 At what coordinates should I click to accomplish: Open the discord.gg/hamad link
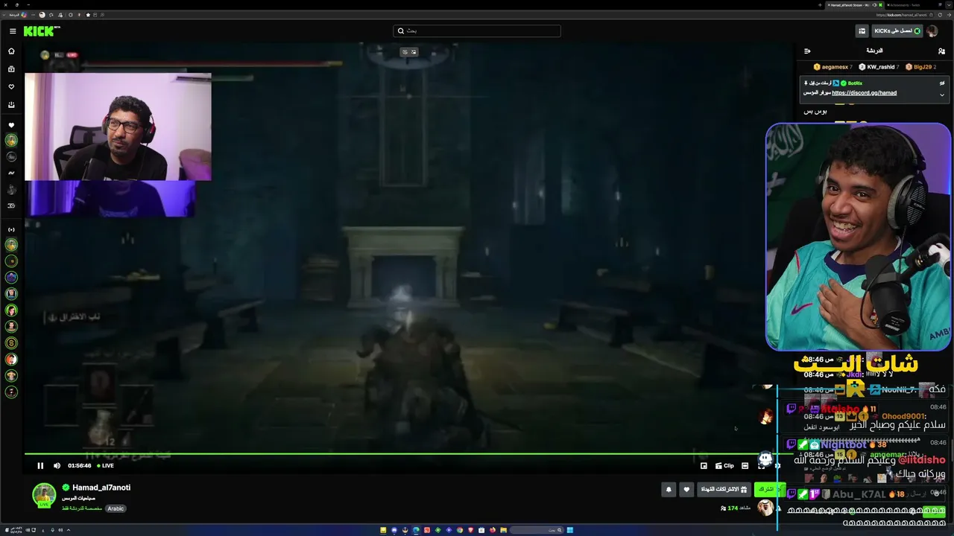coord(864,93)
